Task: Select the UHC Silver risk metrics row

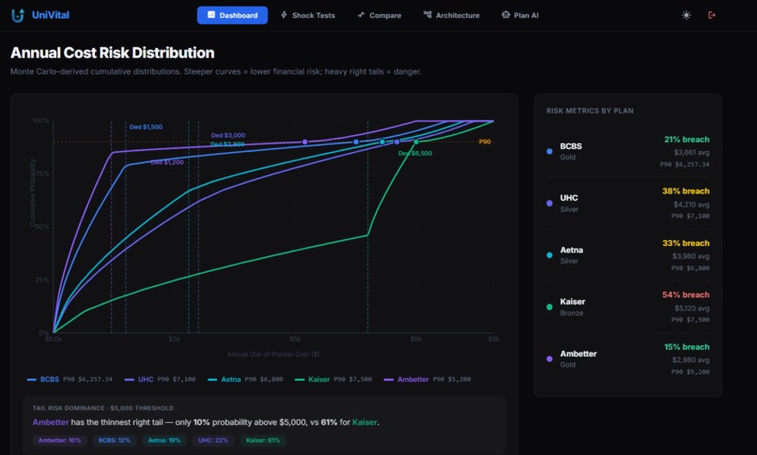Action: tap(628, 204)
